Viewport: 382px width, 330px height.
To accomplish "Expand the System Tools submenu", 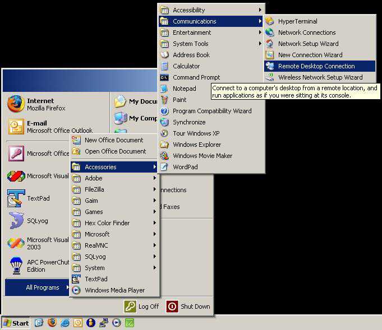I will [x=211, y=44].
